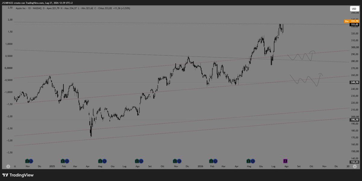Click the dividend D marker at Mag 2026
362x181 pixels.
point(252,160)
